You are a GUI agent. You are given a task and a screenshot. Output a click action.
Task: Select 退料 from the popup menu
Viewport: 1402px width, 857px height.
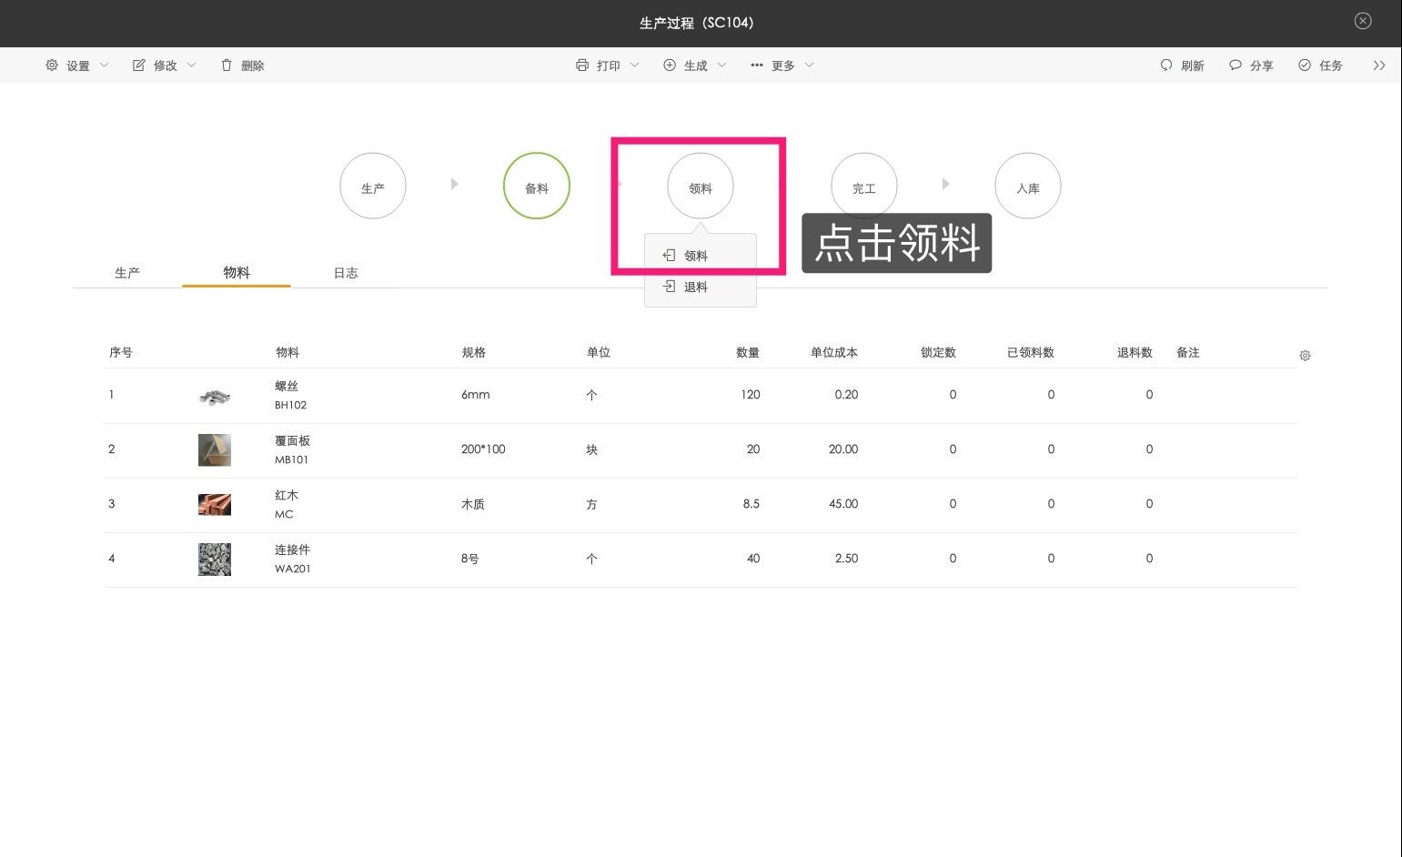coord(696,287)
